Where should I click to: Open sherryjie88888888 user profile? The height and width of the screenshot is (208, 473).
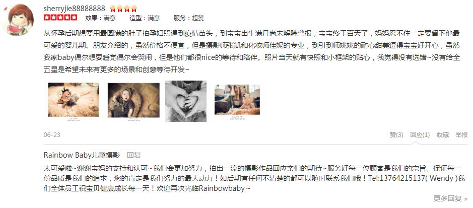74,9
